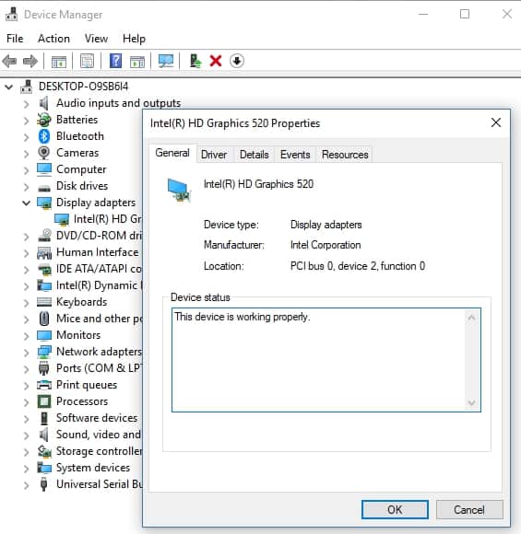Expand the Bluetooth node chevron
The image size is (521, 534).
pyautogui.click(x=26, y=137)
